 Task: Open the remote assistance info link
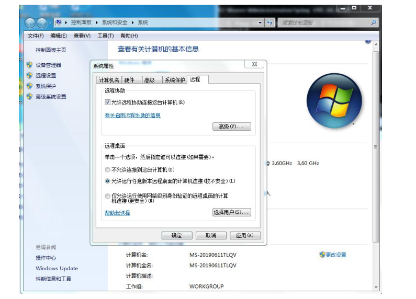click(133, 116)
